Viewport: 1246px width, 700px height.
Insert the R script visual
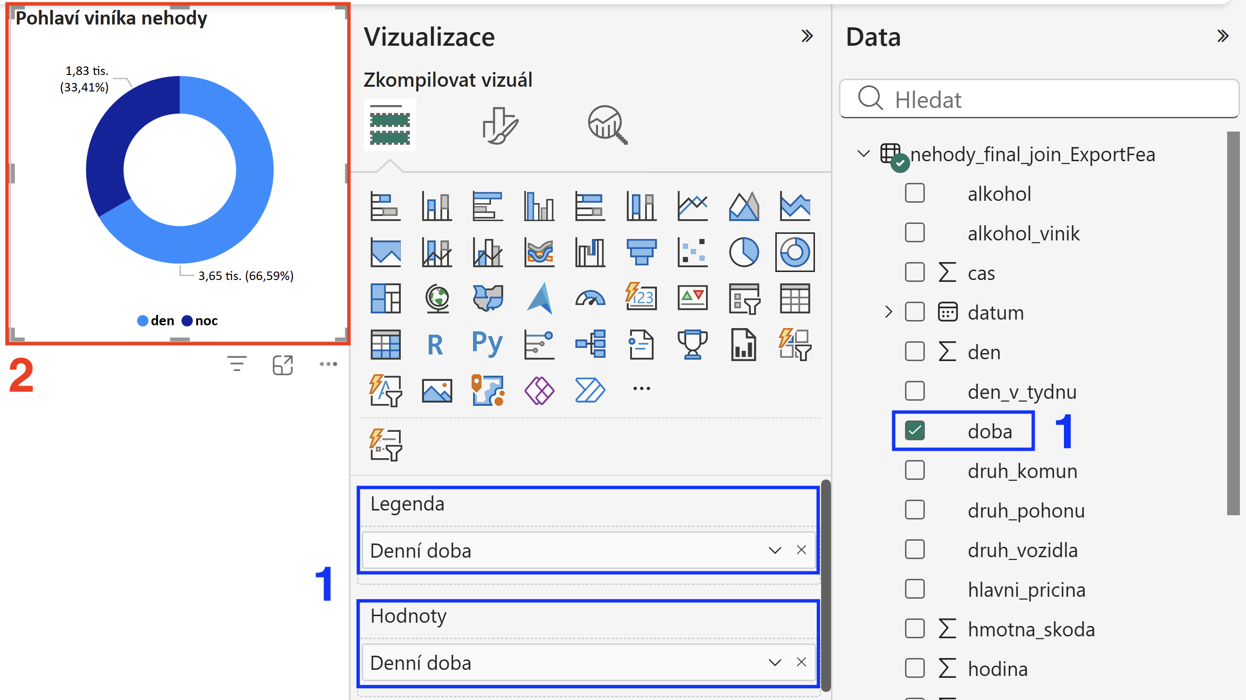pyautogui.click(x=435, y=345)
